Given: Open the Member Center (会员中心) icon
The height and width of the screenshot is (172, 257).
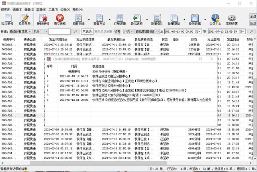Looking at the screenshot, I should coord(215,19).
